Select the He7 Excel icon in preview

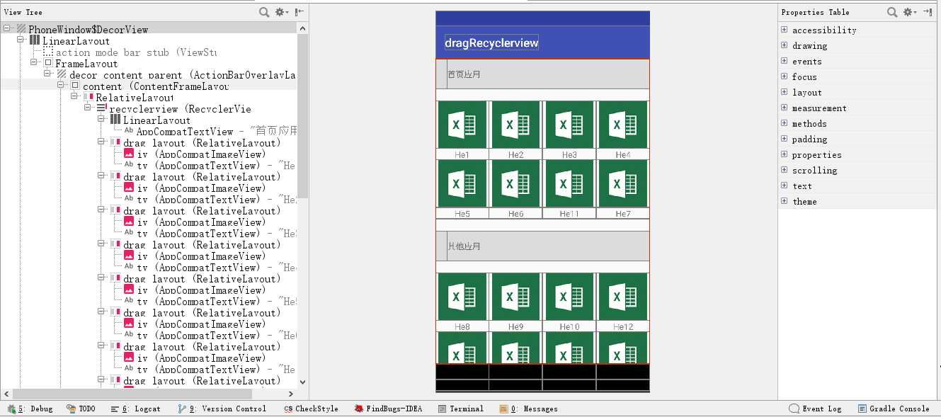[x=623, y=183]
